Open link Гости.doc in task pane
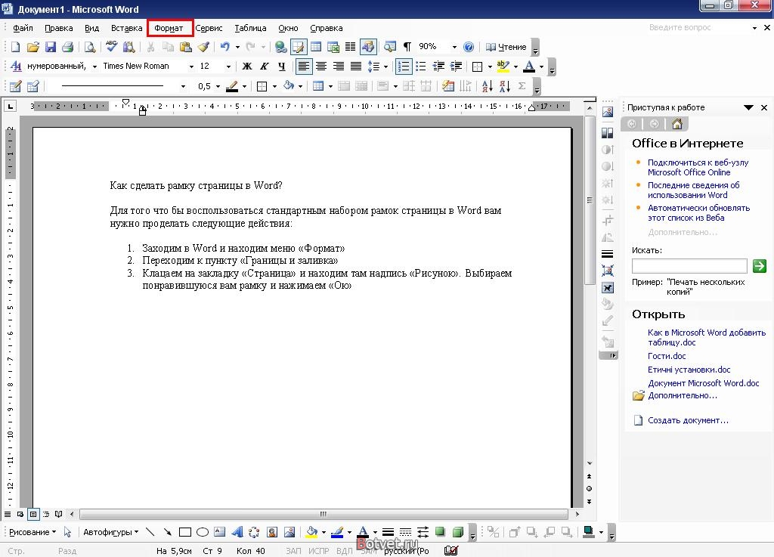 [x=667, y=356]
